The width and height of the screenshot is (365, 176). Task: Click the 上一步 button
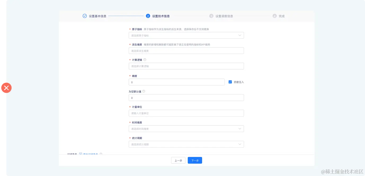[x=178, y=160]
